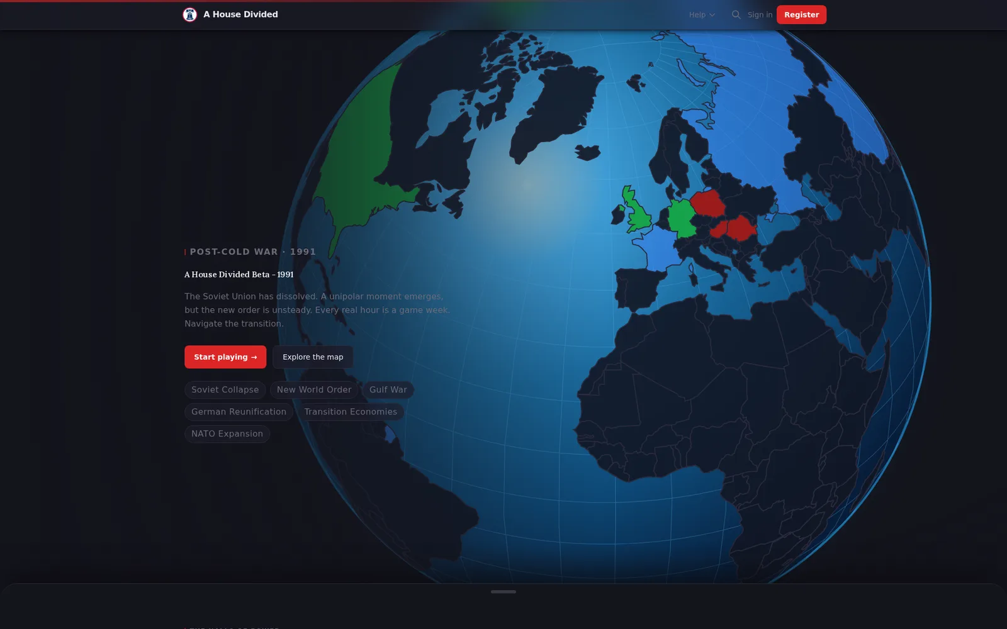This screenshot has width=1007, height=629.
Task: Click the POST-COLD WAR · 1991 label
Action: 253,252
